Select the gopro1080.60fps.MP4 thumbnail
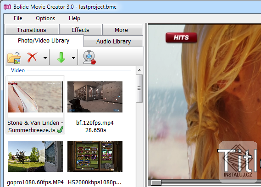The height and width of the screenshot is (187, 261). click(x=35, y=156)
